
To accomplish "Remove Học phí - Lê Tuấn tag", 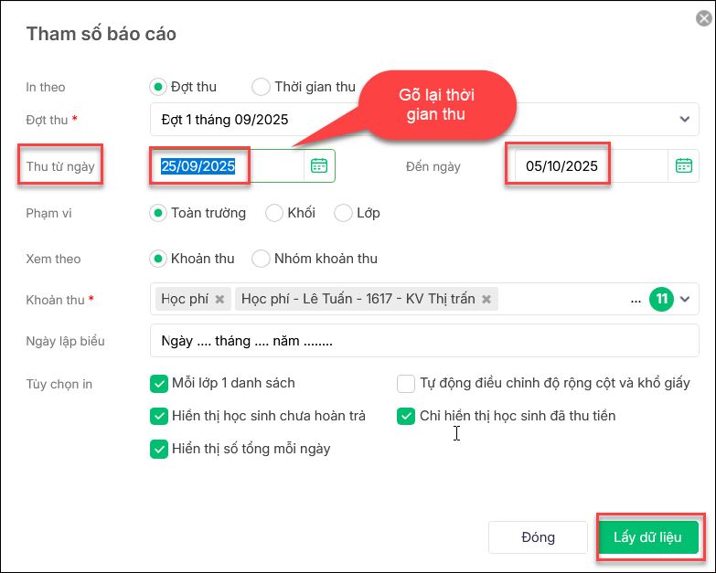I will 486,299.
